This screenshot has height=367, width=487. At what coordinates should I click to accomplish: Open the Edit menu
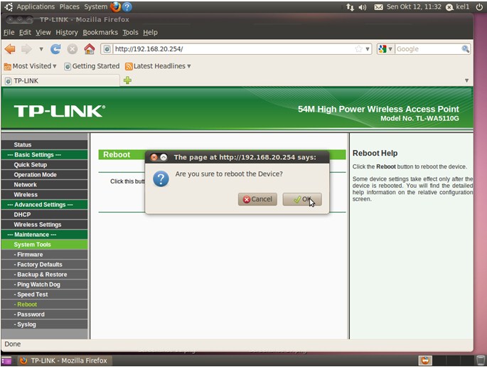(x=25, y=32)
